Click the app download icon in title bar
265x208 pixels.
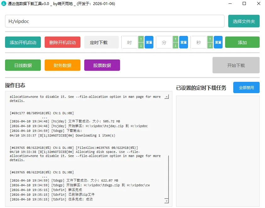(x=3, y=3)
